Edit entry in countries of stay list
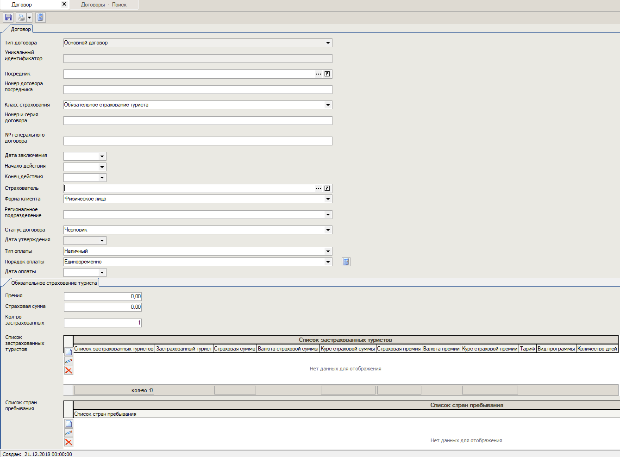 click(69, 433)
